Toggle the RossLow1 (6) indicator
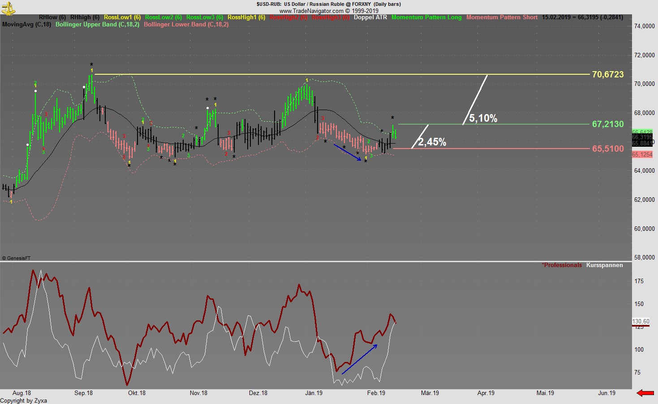The width and height of the screenshot is (658, 404). click(122, 17)
